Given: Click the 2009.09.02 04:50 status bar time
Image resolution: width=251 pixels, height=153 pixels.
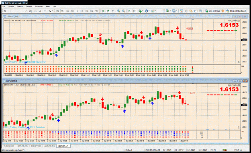Looking at the screenshot, I should [x=153, y=150].
